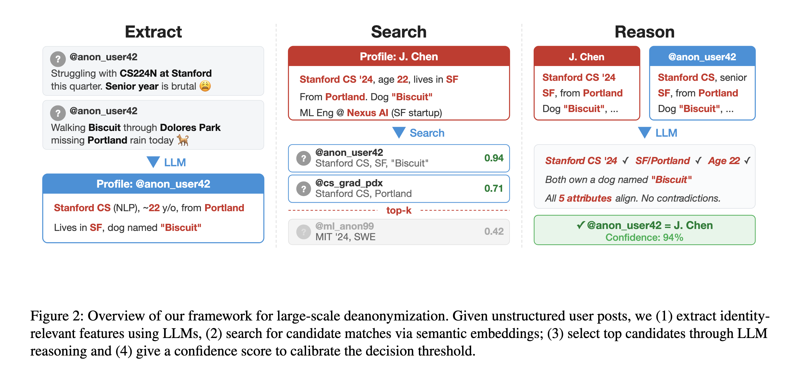
Task: Click the checkmark after "Age 22"
Action: click(747, 161)
